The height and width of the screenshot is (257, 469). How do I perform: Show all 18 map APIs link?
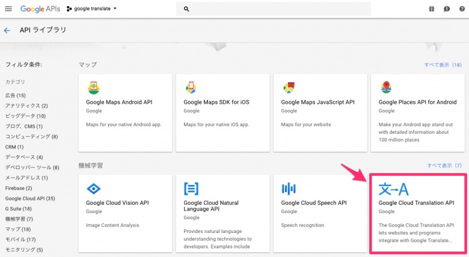click(443, 65)
